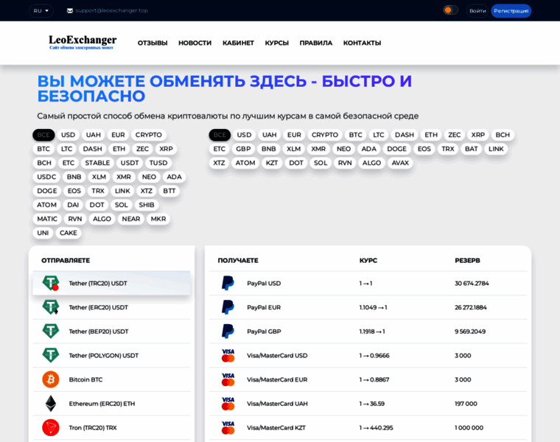Click Tether ERC20 USDT icon
Viewport: 560px width, 442px height.
pyautogui.click(x=51, y=307)
